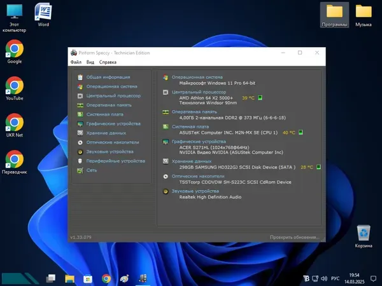The height and width of the screenshot is (286, 382).
Task: Select the Периферийные устройства sidebar icon
Action: (80, 161)
